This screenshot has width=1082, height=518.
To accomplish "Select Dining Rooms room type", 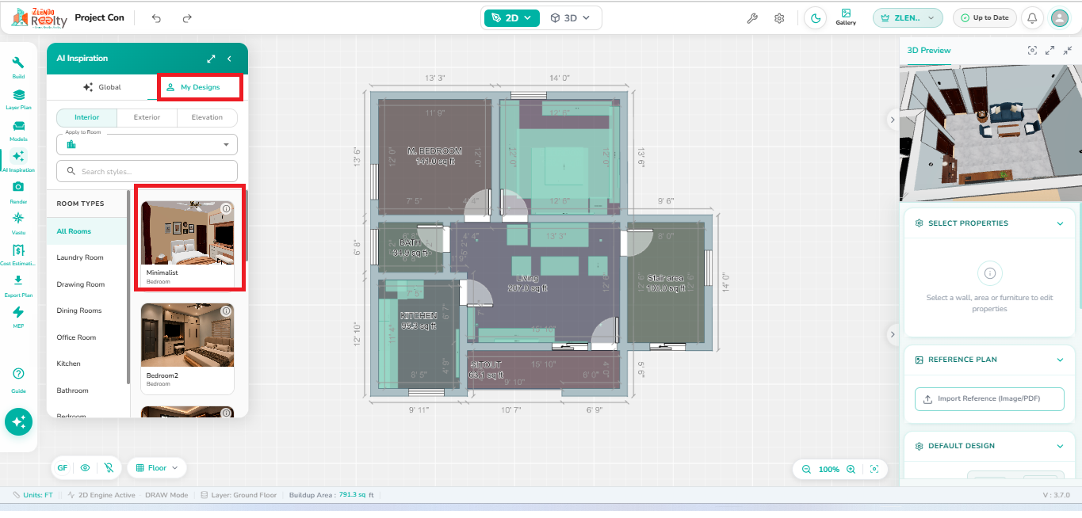I will 87,310.
